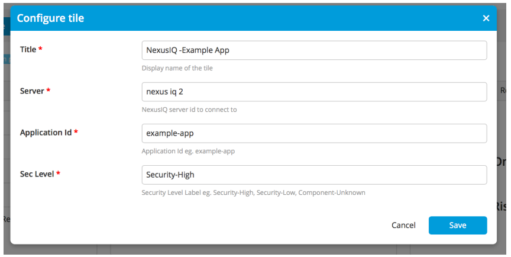Viewport: 511px width, 257px height.
Task: Click the Security Level Label help text
Action: click(253, 192)
